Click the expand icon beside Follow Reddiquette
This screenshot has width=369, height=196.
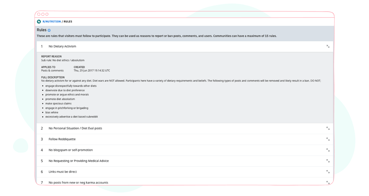tap(328, 139)
